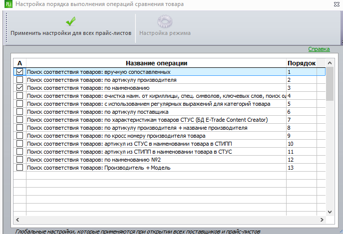Click the toolbar grip handle
This screenshot has height=234, width=343.
6,27
